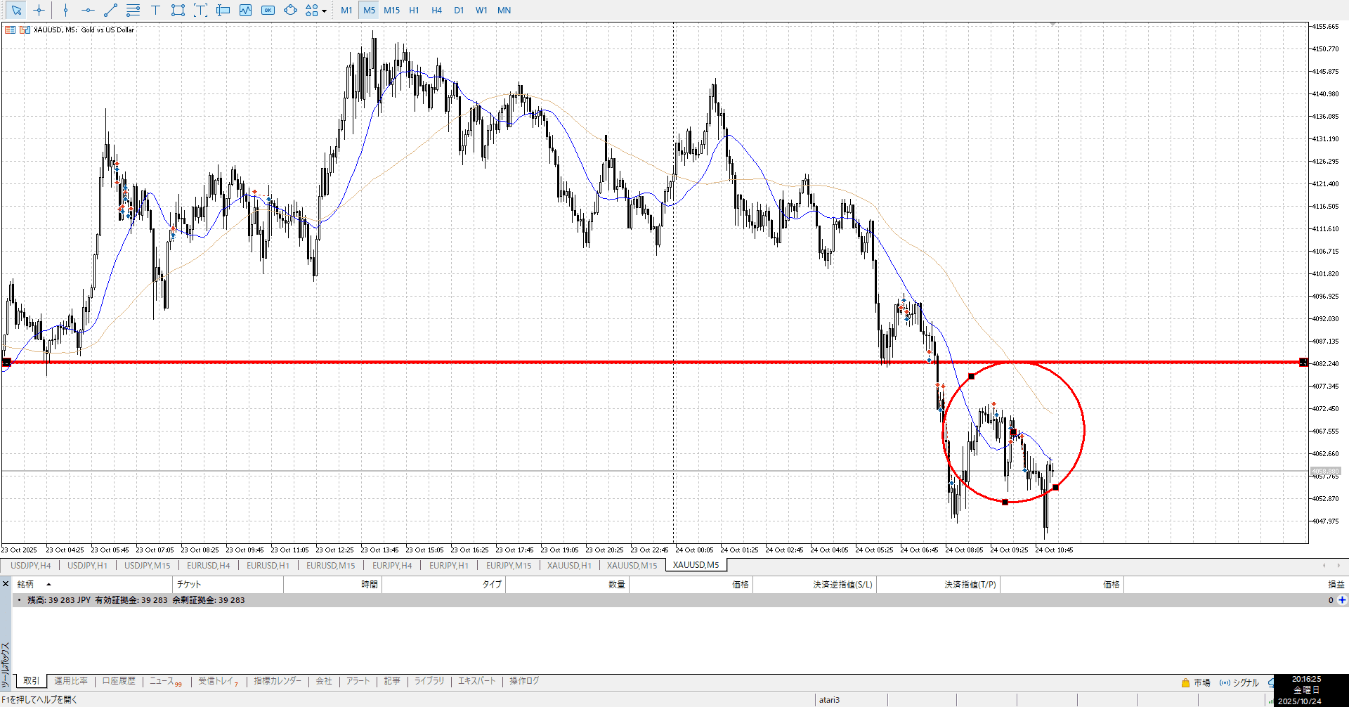Image resolution: width=1349 pixels, height=707 pixels.
Task: Close the toolbox panel with X
Action: [x=6, y=584]
